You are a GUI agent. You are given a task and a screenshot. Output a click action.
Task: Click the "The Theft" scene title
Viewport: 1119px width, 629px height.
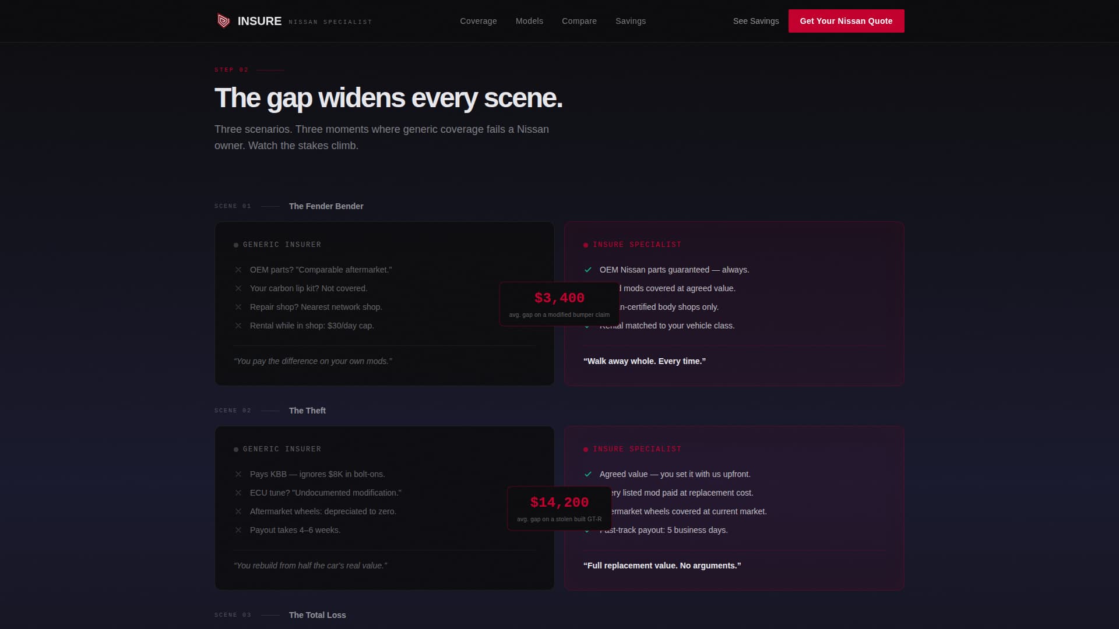(307, 411)
